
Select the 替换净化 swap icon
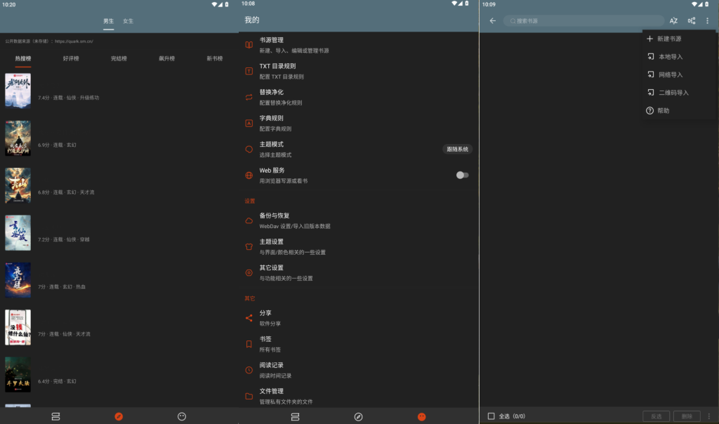click(x=249, y=97)
